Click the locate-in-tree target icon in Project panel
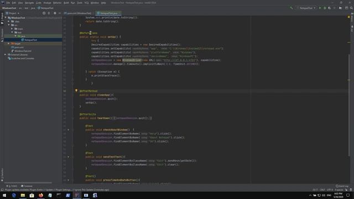354x199 pixels. 44,13
